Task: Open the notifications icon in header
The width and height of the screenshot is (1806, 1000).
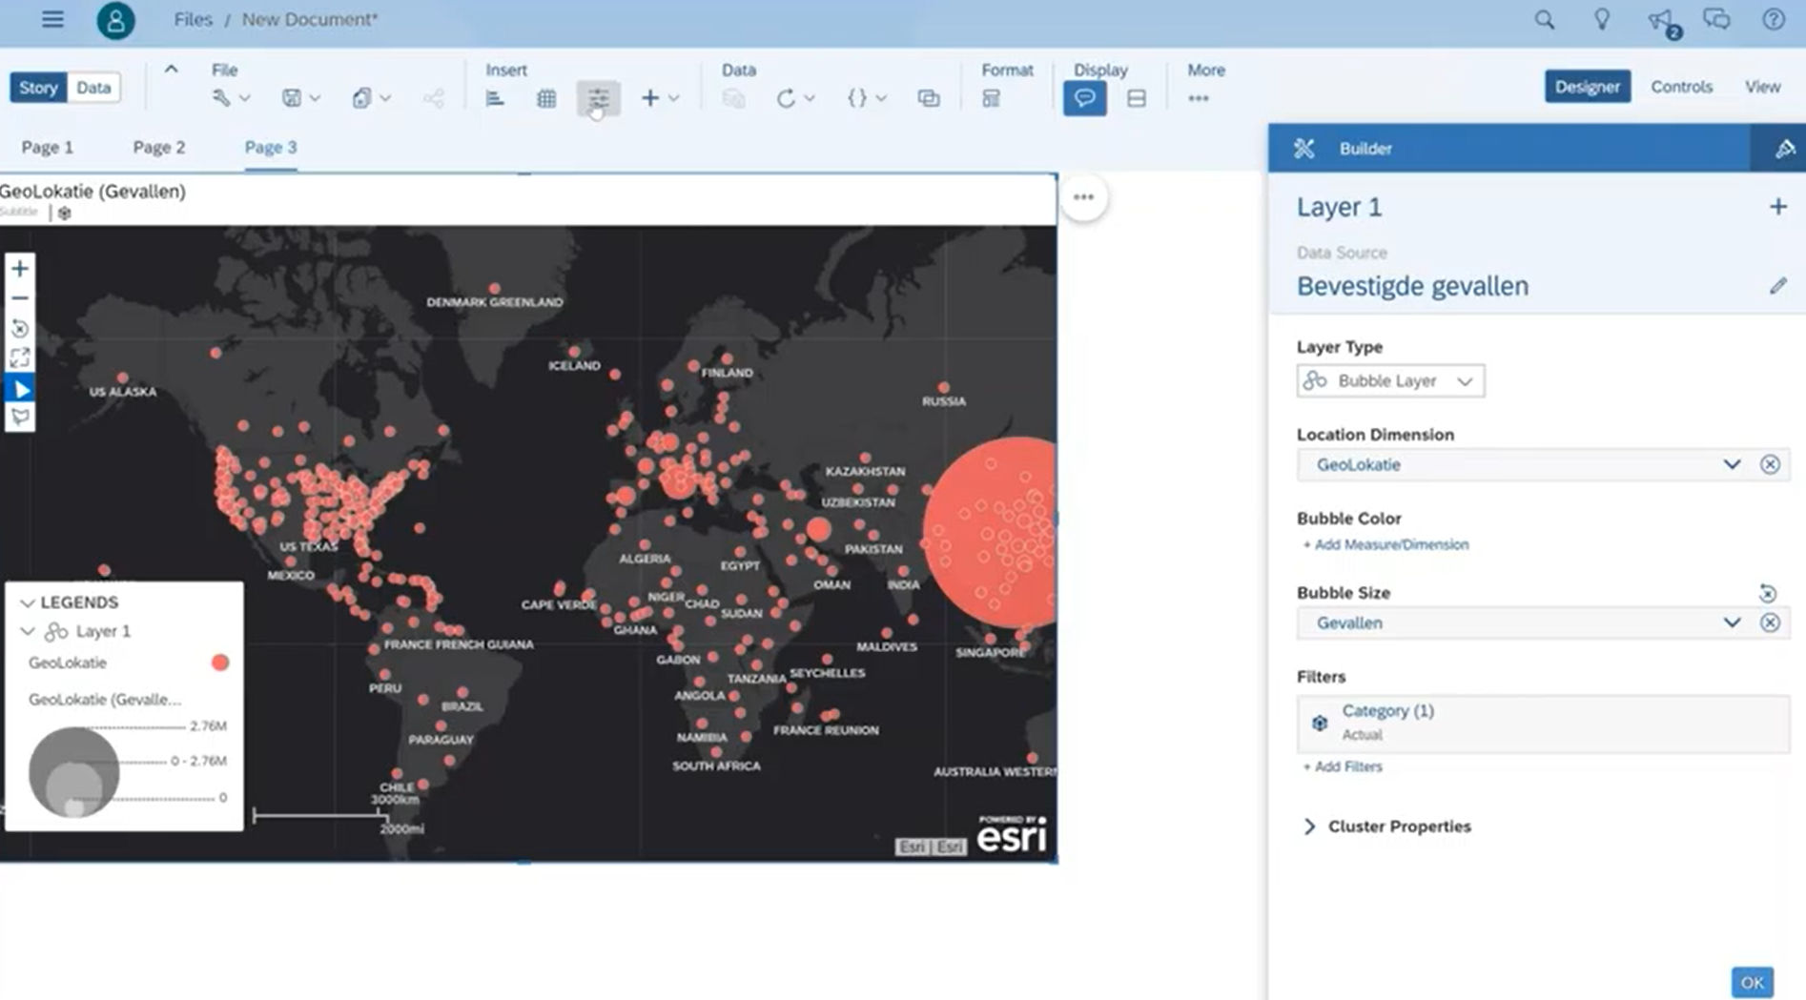Action: click(1660, 21)
